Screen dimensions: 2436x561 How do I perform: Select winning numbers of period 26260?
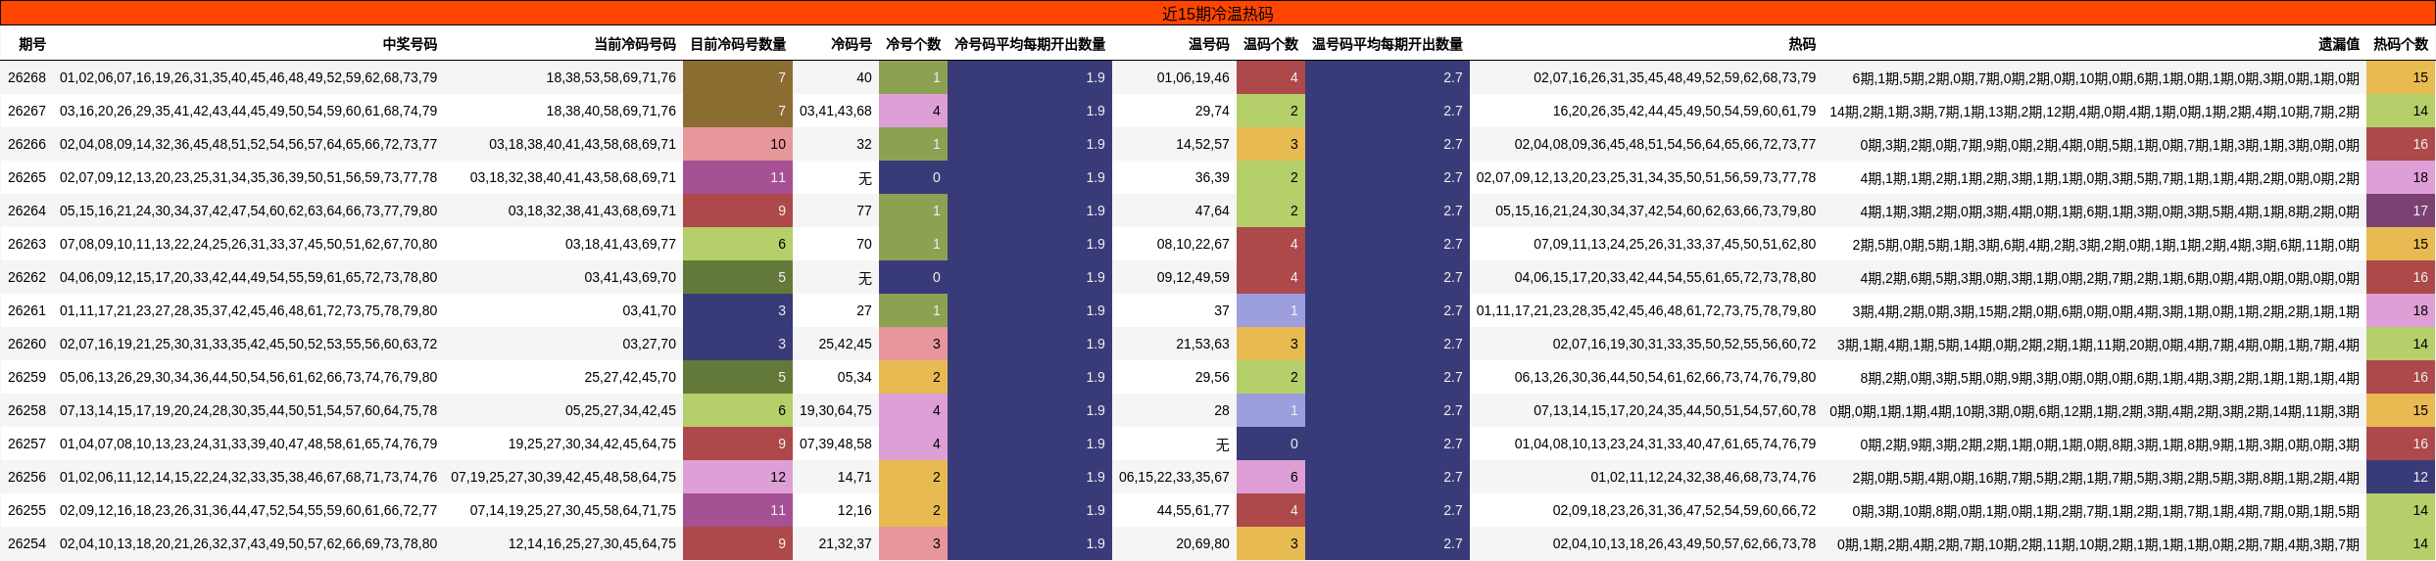[249, 344]
